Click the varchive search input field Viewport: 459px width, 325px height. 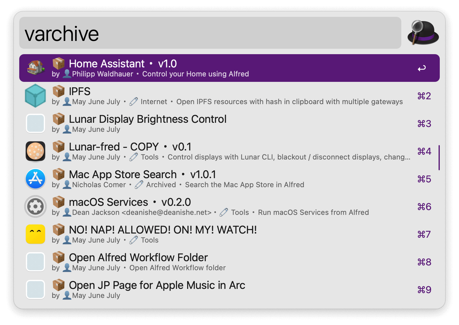pos(210,33)
